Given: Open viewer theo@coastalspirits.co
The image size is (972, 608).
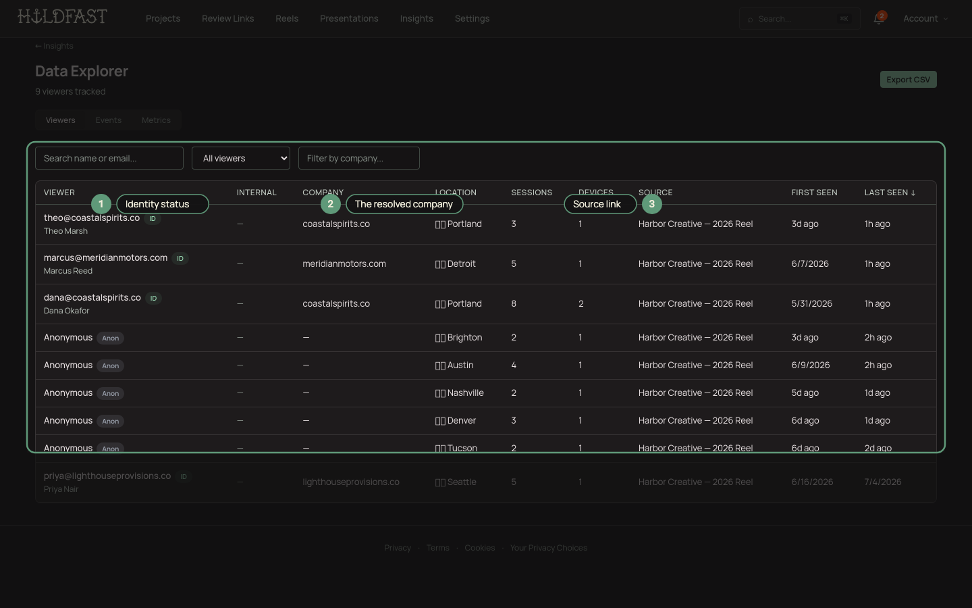Looking at the screenshot, I should 92,218.
